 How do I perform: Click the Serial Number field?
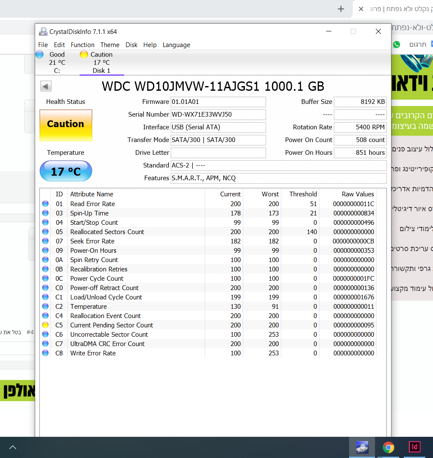pyautogui.click(x=218, y=114)
